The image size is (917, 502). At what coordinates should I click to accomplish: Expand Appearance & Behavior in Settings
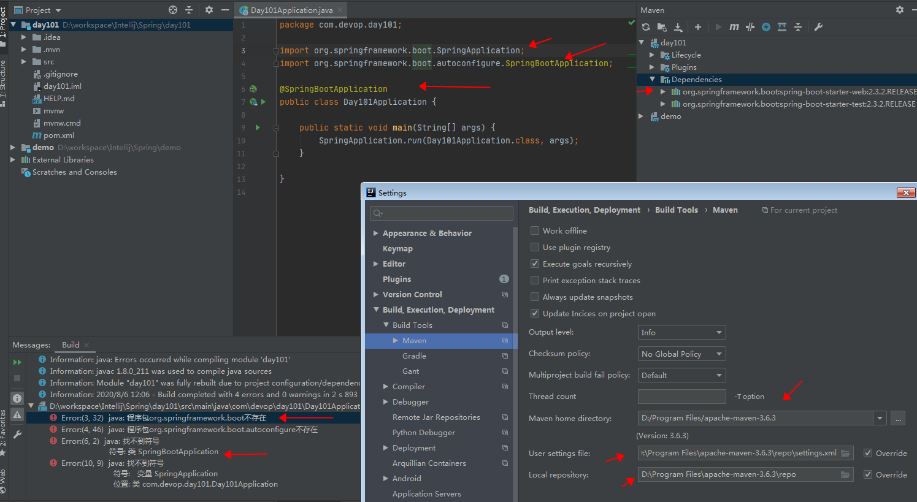coord(376,233)
